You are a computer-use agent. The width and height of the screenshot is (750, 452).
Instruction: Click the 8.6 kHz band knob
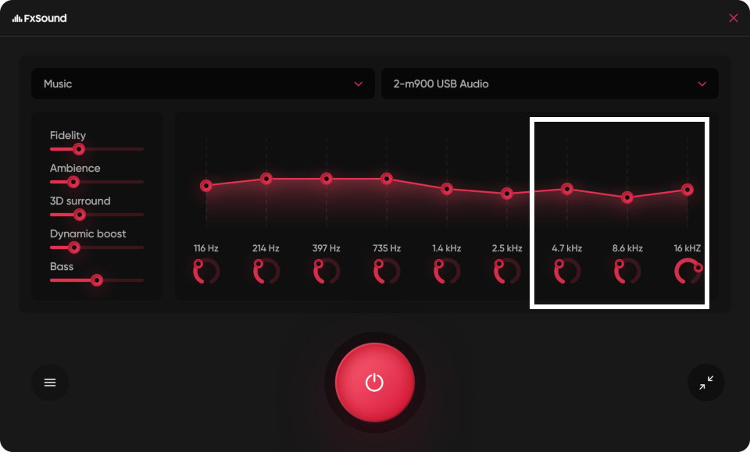[x=627, y=272]
